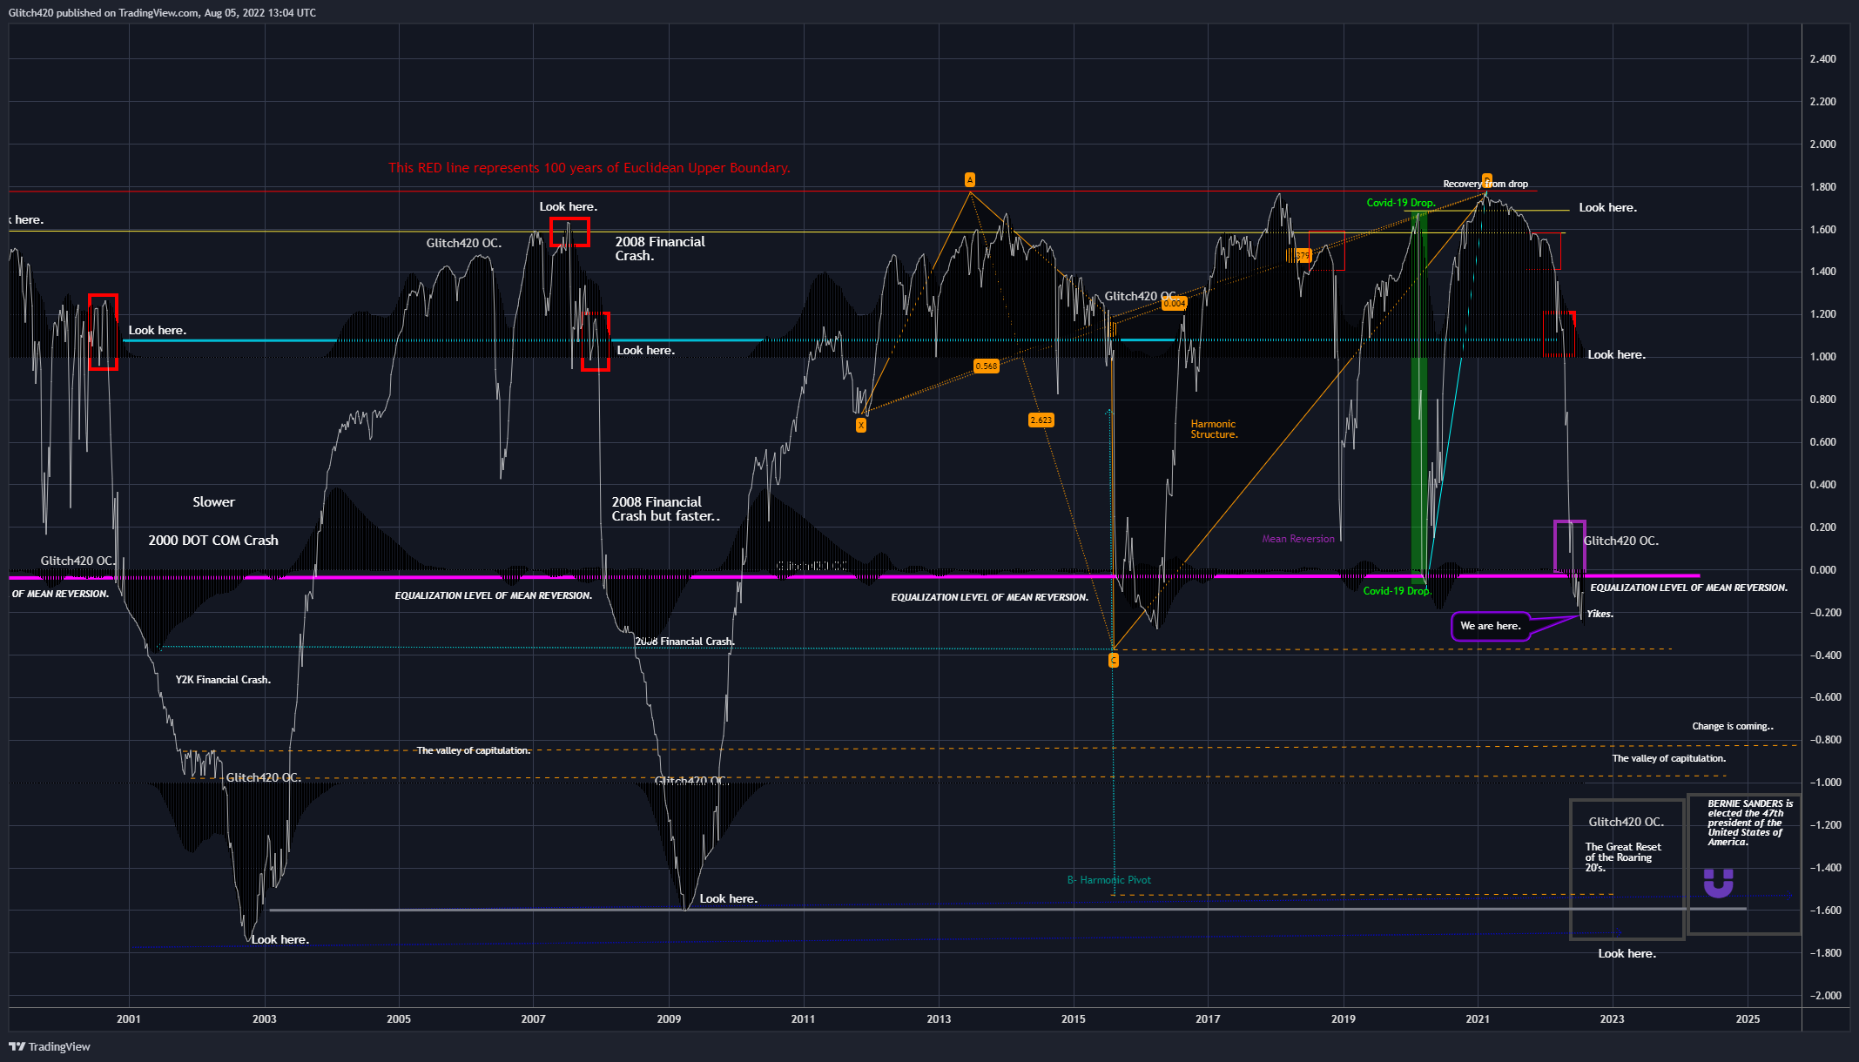
Task: Select harmonic pattern point C marker
Action: coord(1113,661)
